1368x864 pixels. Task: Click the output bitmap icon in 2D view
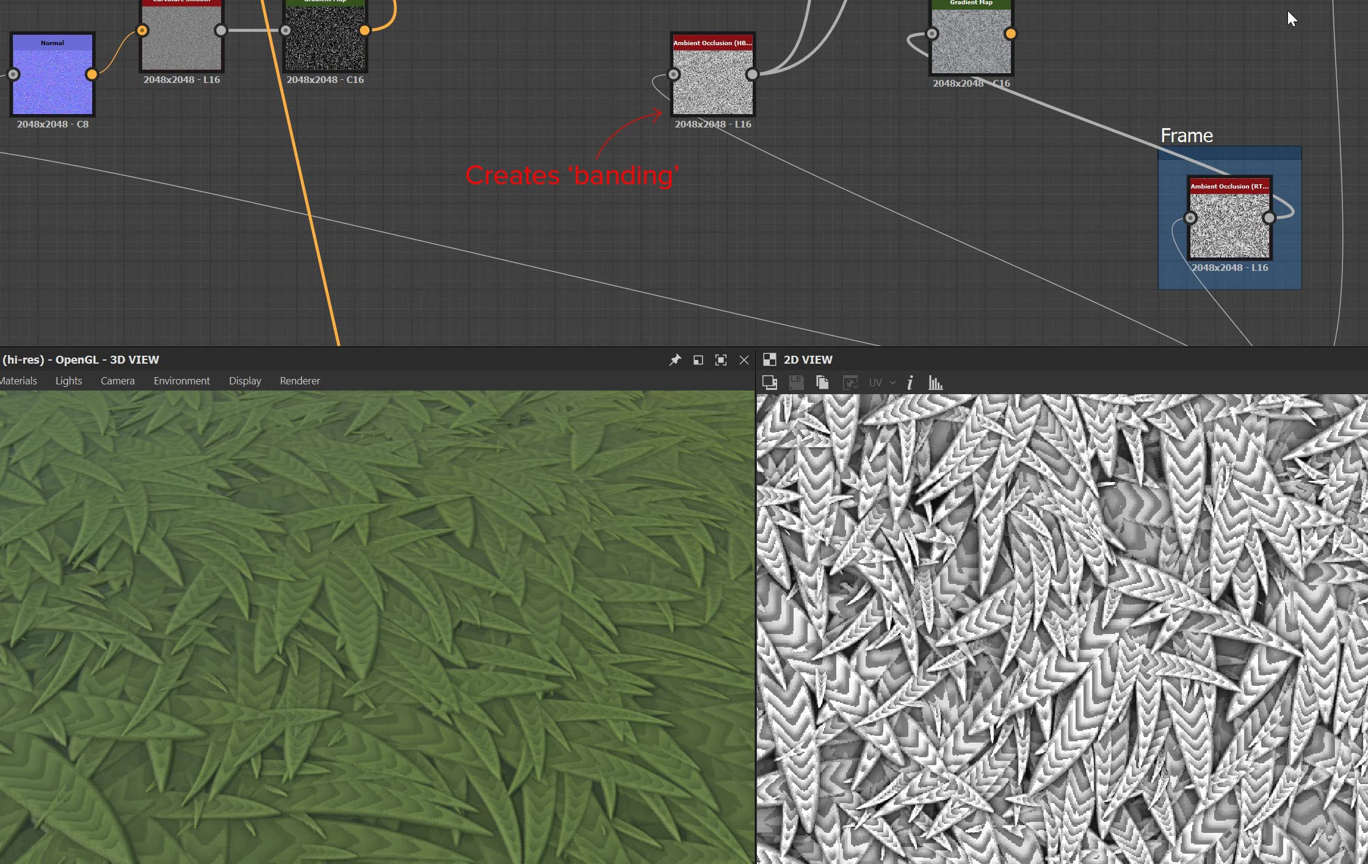click(x=770, y=383)
